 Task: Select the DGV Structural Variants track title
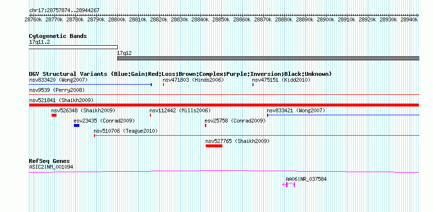click(180, 74)
